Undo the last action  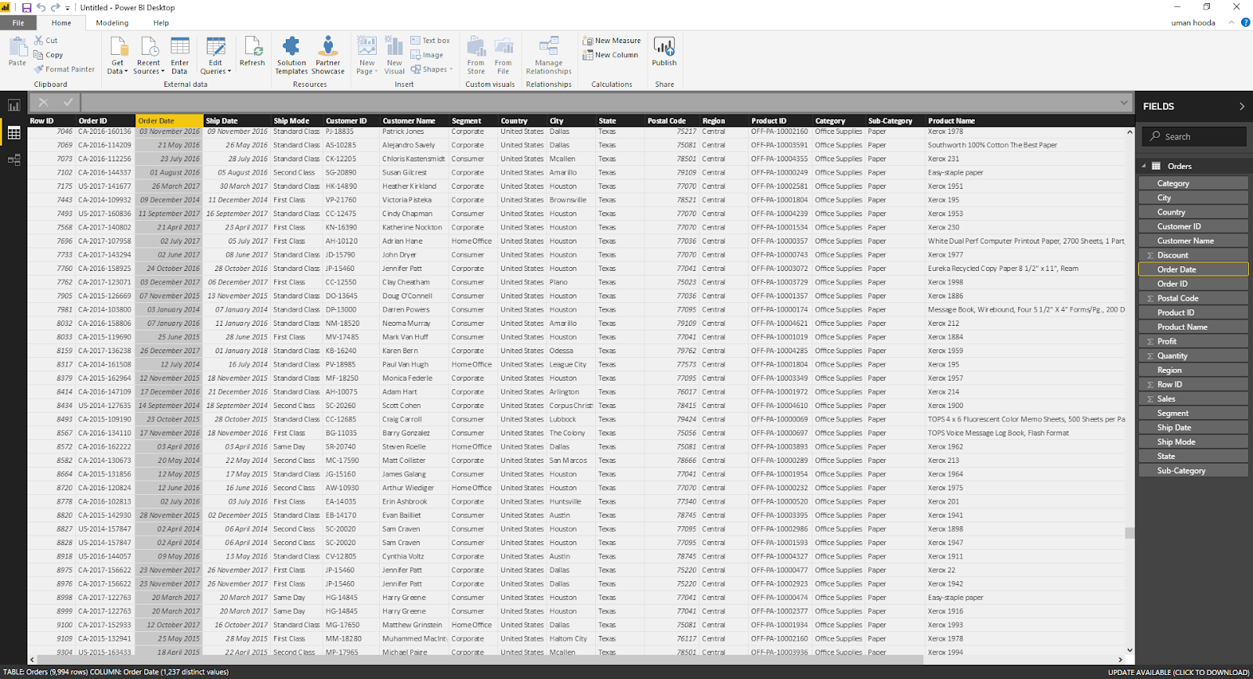[x=42, y=8]
